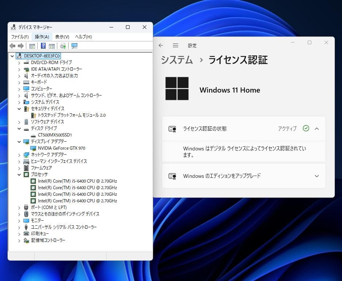Viewport: 342px width, 281px height.
Task: Click the Back arrow in the Settings window
Action: coord(161,45)
